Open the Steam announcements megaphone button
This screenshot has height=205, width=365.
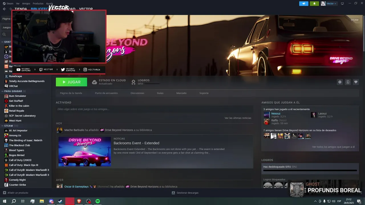pyautogui.click(x=304, y=3)
